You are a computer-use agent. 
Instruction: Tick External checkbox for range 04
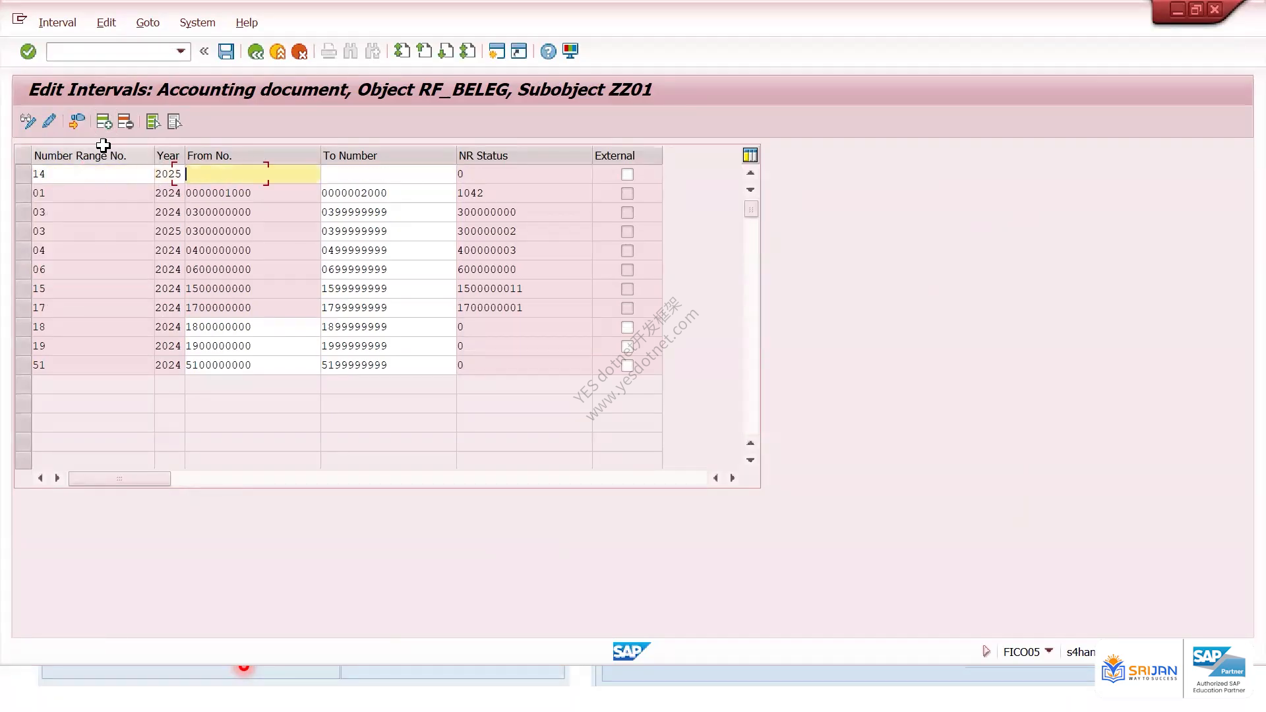point(627,251)
